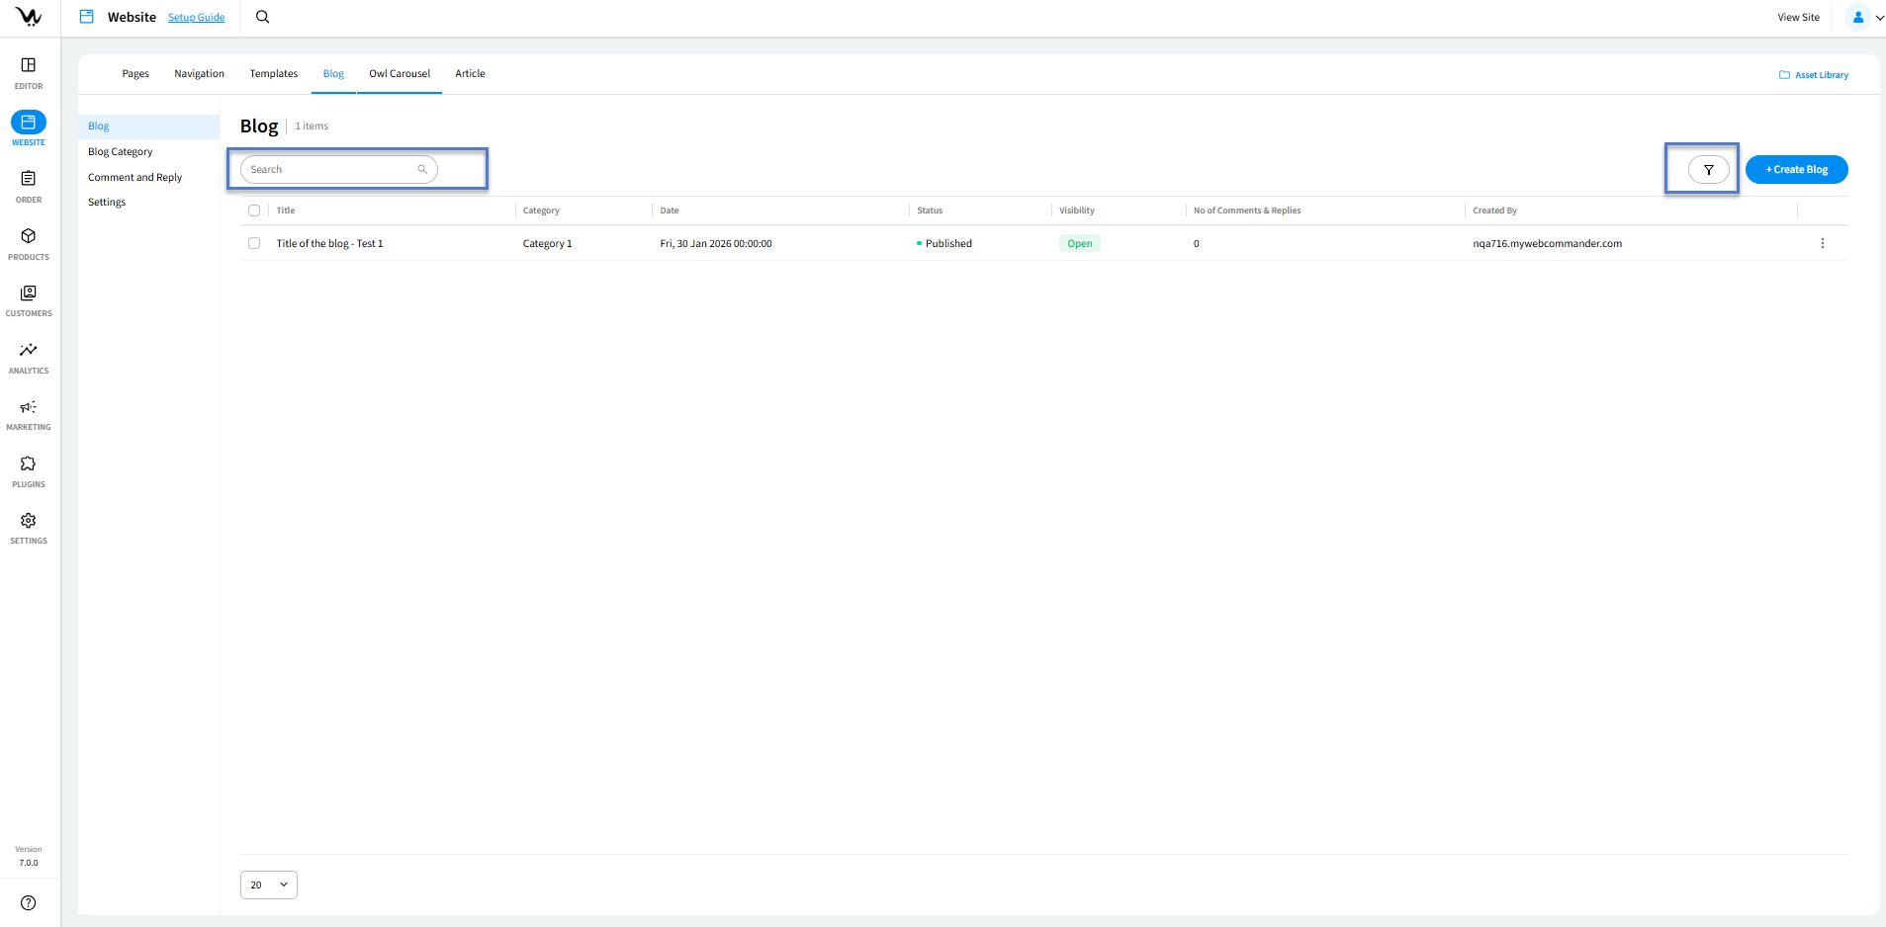
Task: Open the Editor section in sidebar
Action: point(29,66)
